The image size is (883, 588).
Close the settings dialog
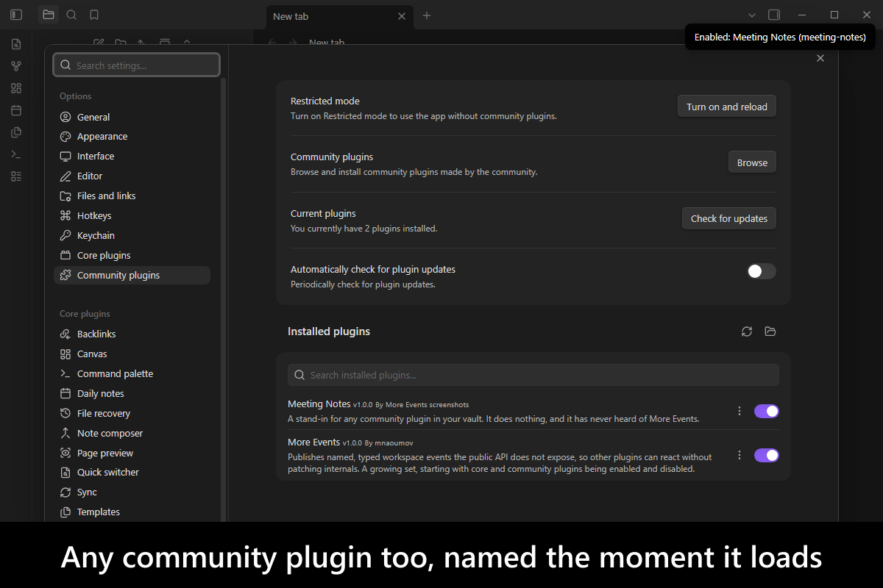coord(820,58)
